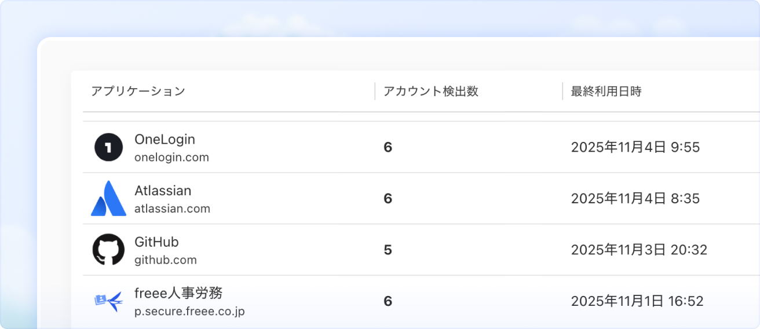
Task: Click the github.com domain text
Action: [166, 260]
